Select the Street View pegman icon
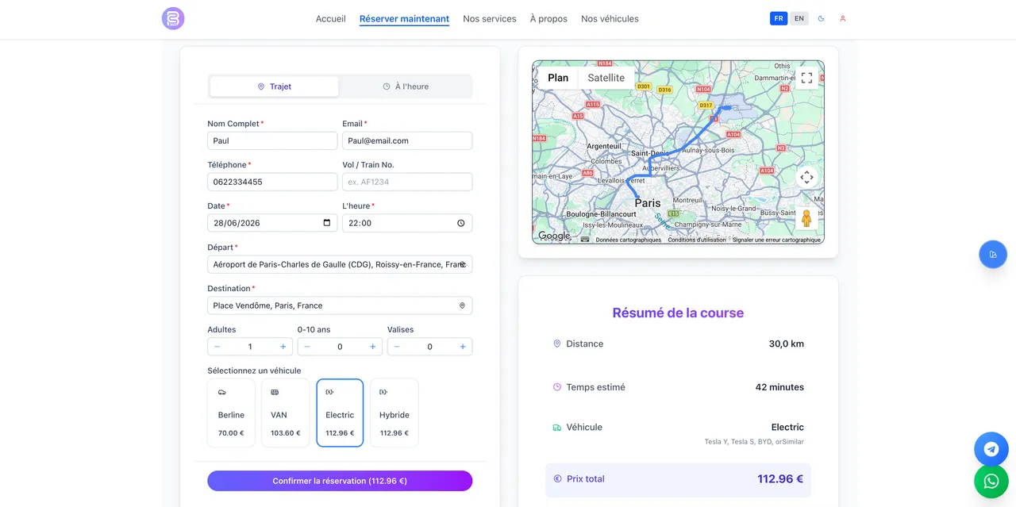This screenshot has height=507, width=1016. (806, 217)
